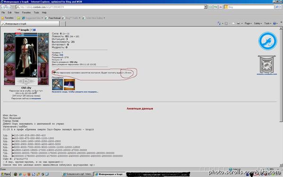
Task: Open the View menu
Action: point(17,12)
